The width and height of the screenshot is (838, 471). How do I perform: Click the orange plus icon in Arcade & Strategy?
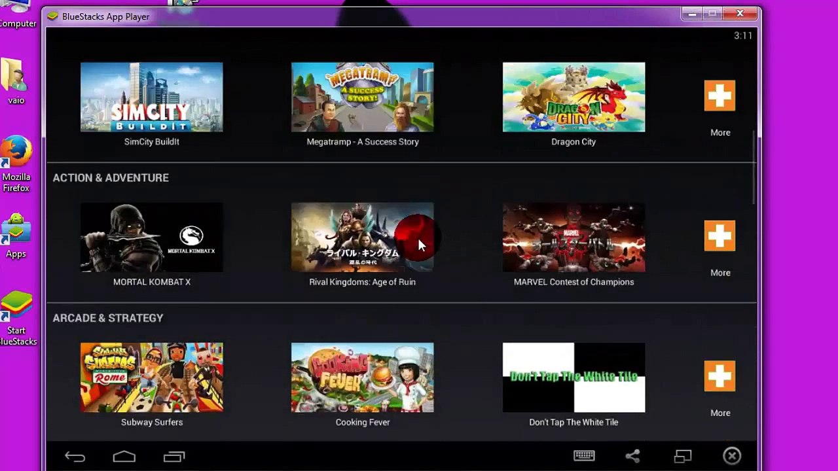point(720,376)
